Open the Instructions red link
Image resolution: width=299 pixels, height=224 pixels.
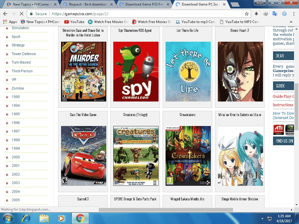[283, 105]
